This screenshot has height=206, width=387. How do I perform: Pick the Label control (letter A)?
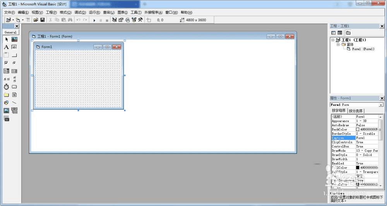click(x=7, y=47)
